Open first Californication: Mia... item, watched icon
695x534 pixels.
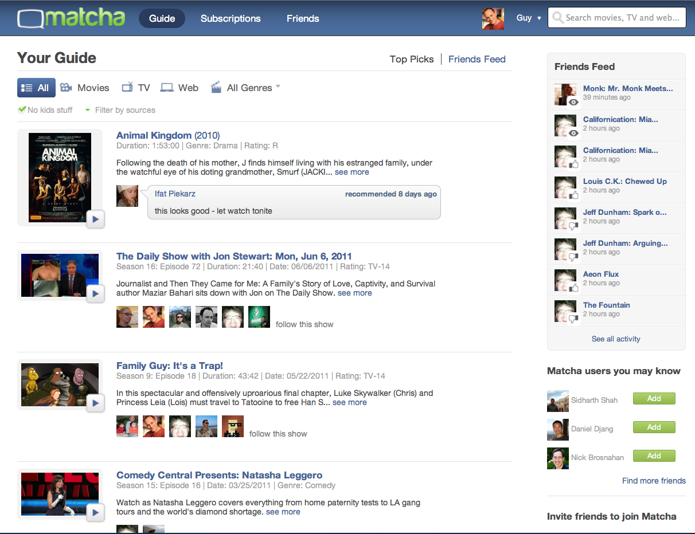pyautogui.click(x=620, y=119)
